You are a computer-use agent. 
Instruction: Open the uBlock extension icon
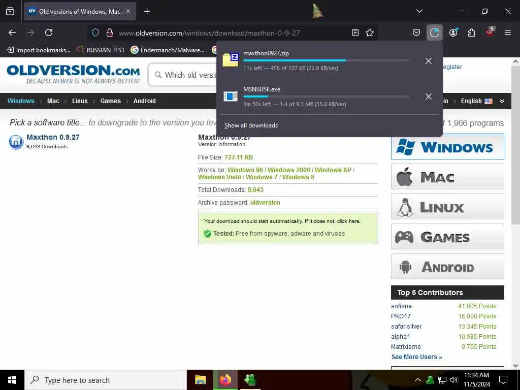(490, 32)
